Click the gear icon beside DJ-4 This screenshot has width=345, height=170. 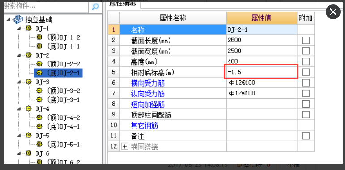click(28, 108)
